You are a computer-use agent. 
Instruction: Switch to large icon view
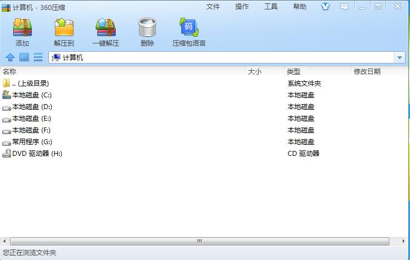coord(24,57)
